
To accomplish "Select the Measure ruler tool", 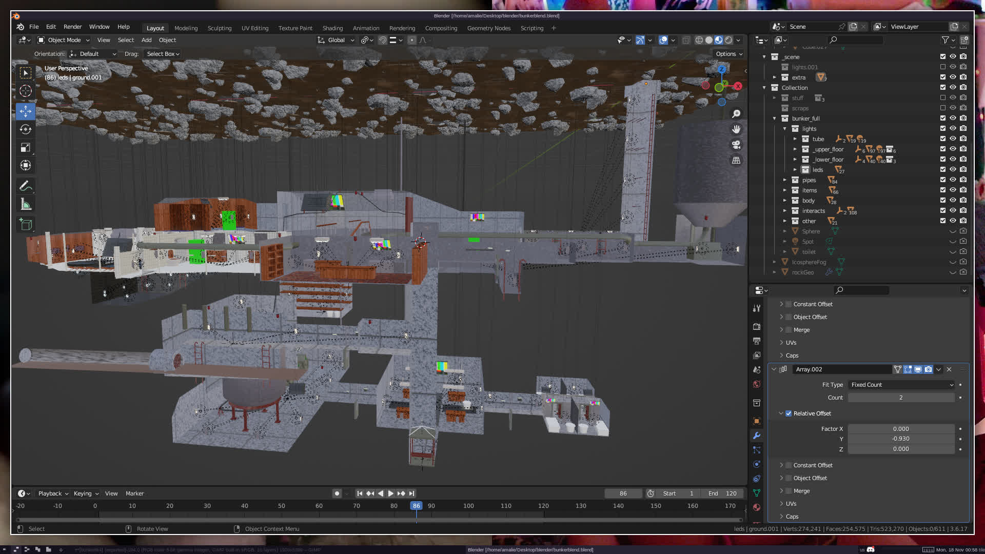I will coord(26,205).
